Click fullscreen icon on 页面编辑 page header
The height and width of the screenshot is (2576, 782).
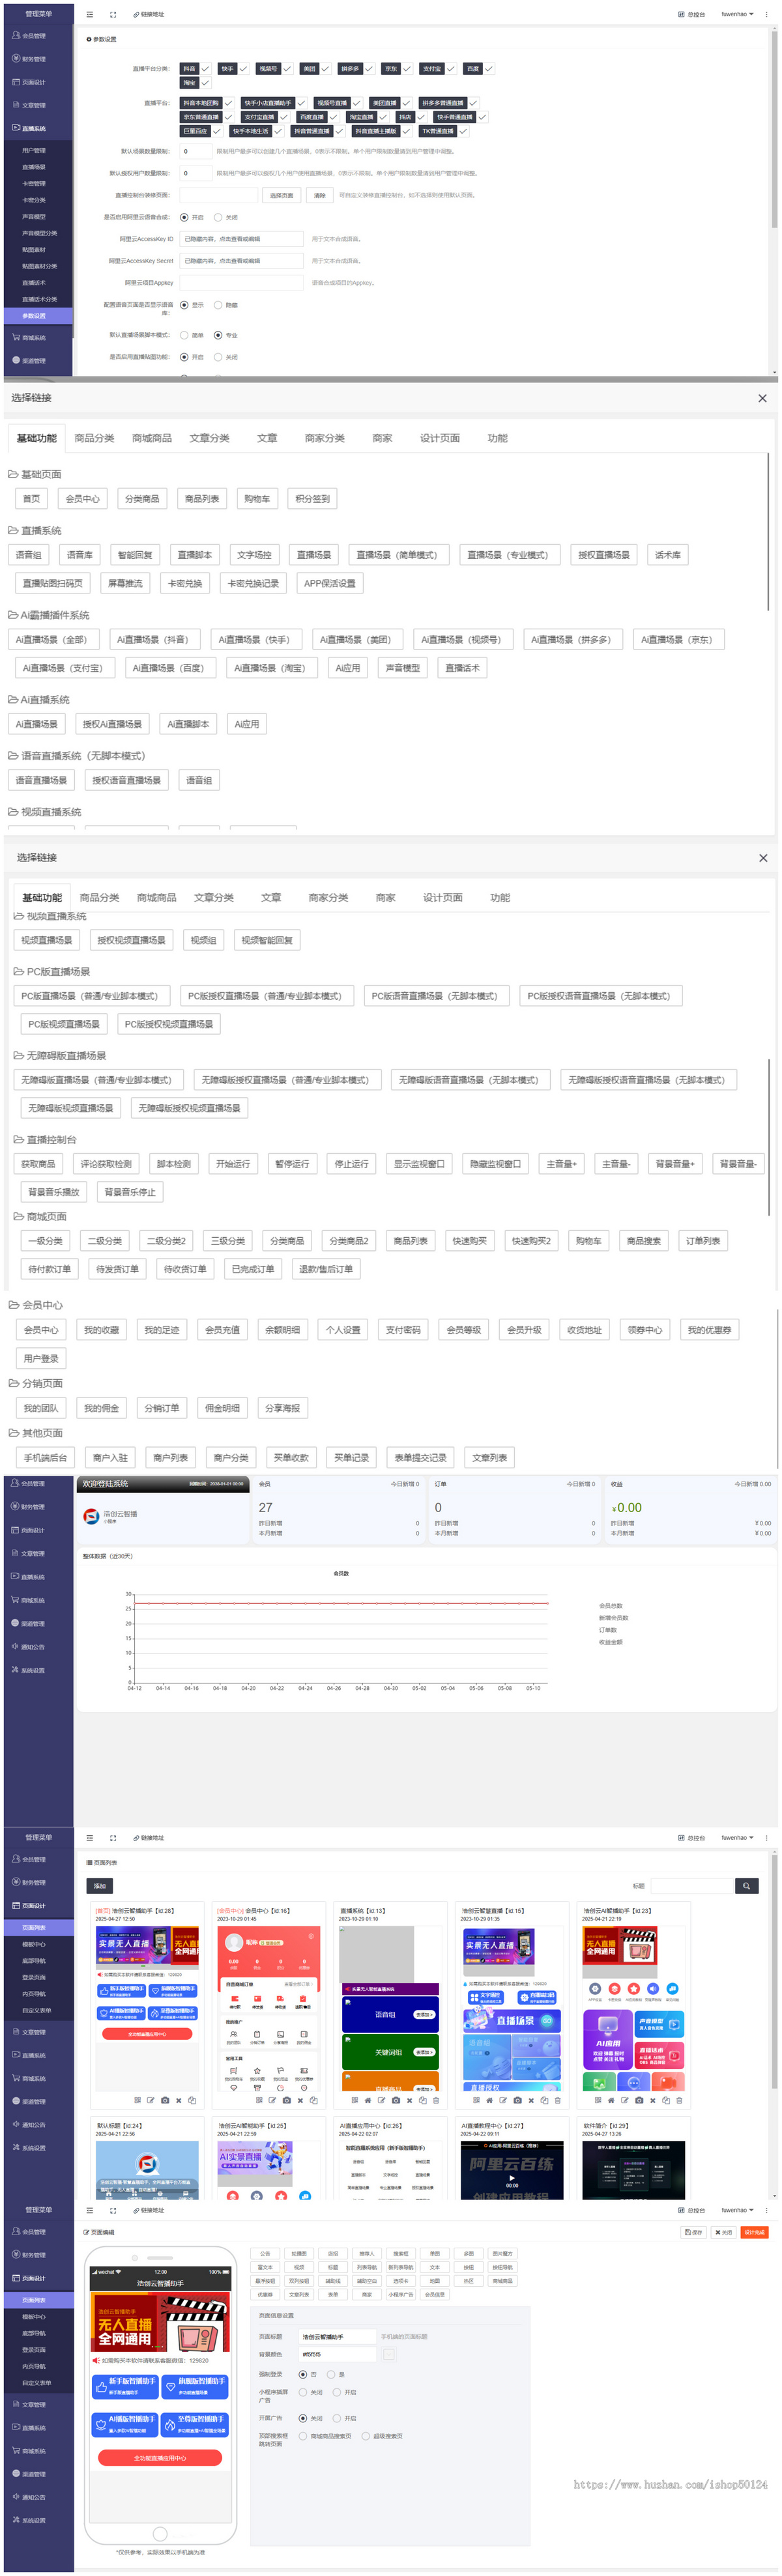click(113, 2210)
